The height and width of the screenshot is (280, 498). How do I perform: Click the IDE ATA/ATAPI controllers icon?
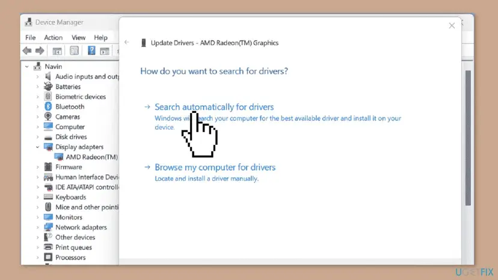[48, 187]
